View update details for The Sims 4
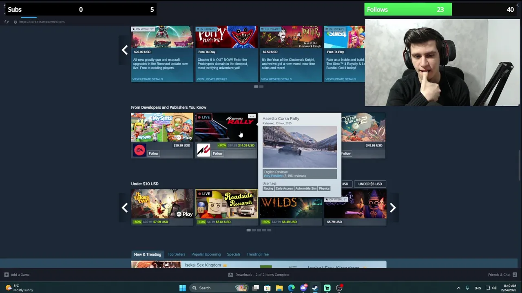This screenshot has width=522, height=293. [x=341, y=79]
